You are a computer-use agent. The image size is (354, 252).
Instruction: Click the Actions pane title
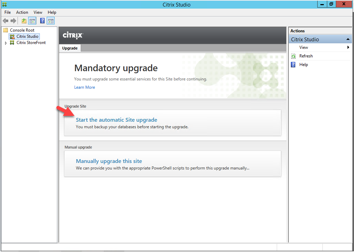(x=297, y=31)
